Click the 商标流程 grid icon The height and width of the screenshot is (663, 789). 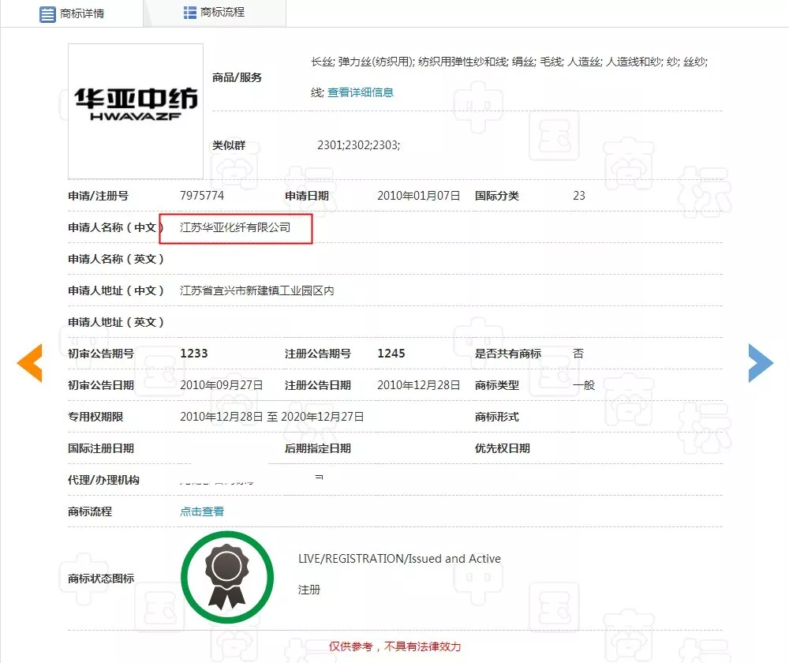coord(189,13)
